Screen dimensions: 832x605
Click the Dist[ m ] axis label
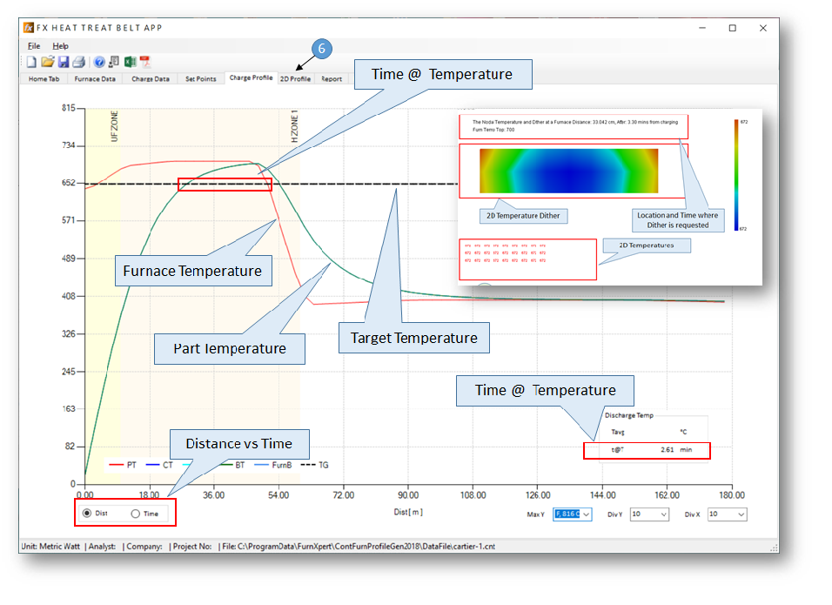pos(408,512)
